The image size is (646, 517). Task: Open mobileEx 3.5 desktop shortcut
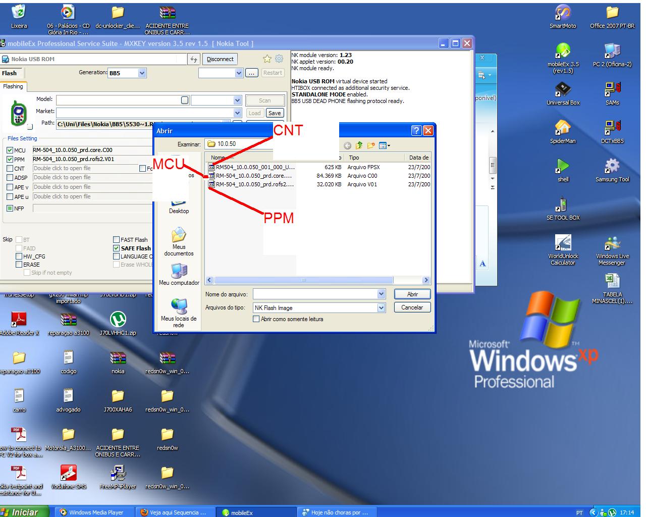563,58
